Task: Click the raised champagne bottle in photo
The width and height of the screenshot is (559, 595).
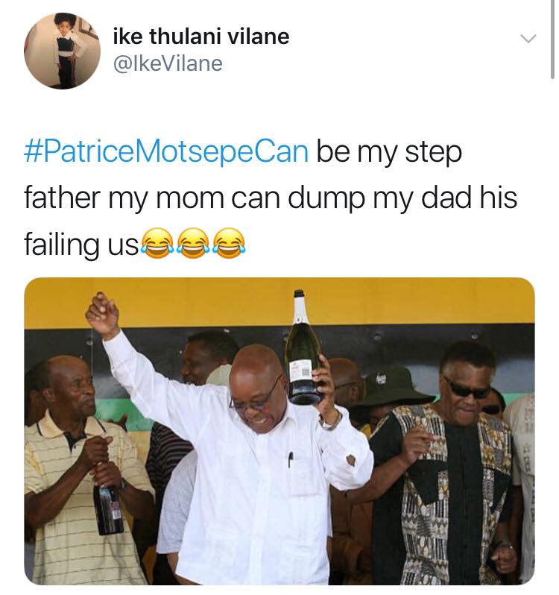Action: point(304,347)
